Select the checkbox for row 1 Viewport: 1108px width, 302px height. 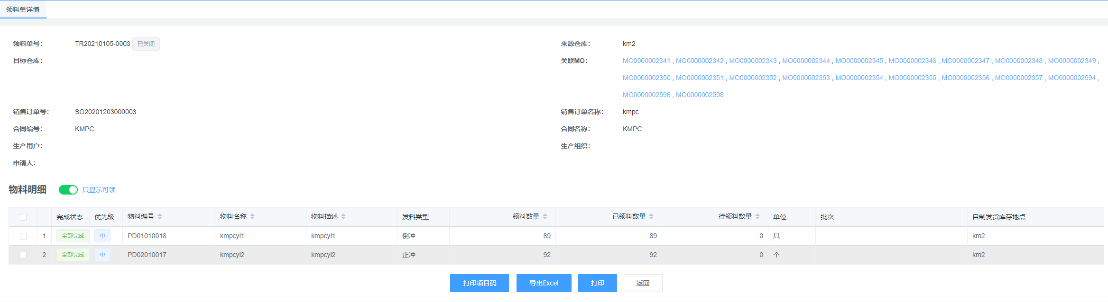[x=23, y=236]
